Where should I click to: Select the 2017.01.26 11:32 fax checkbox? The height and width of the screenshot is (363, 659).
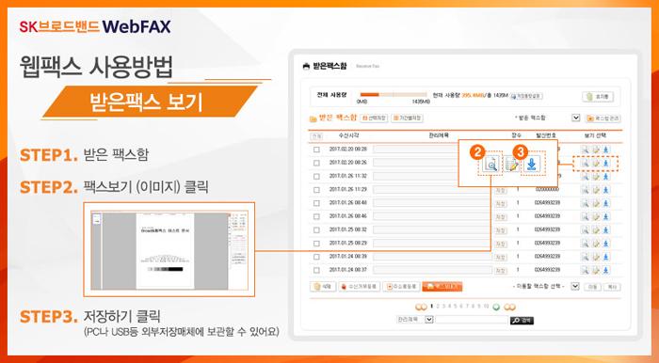(x=316, y=176)
